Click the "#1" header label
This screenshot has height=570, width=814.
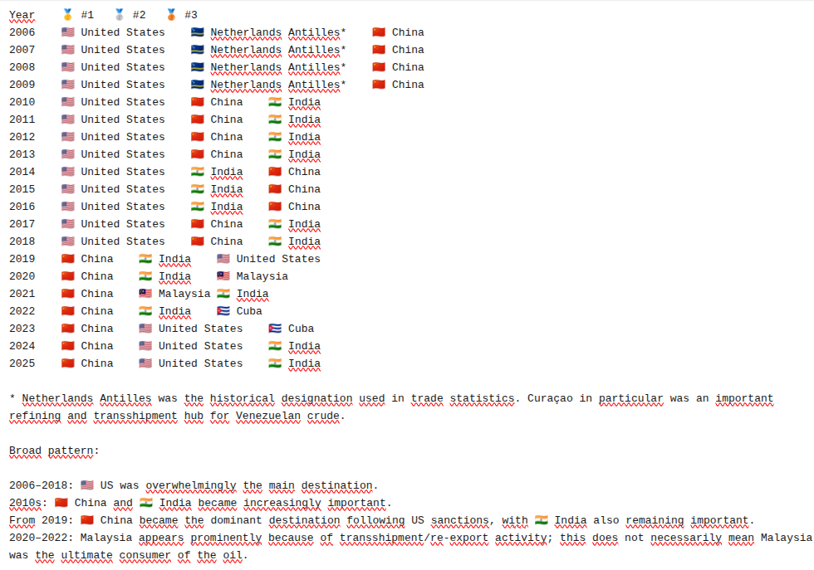(87, 15)
